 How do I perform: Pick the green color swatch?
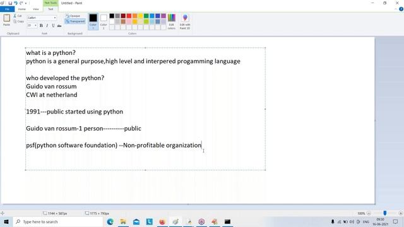146,16
